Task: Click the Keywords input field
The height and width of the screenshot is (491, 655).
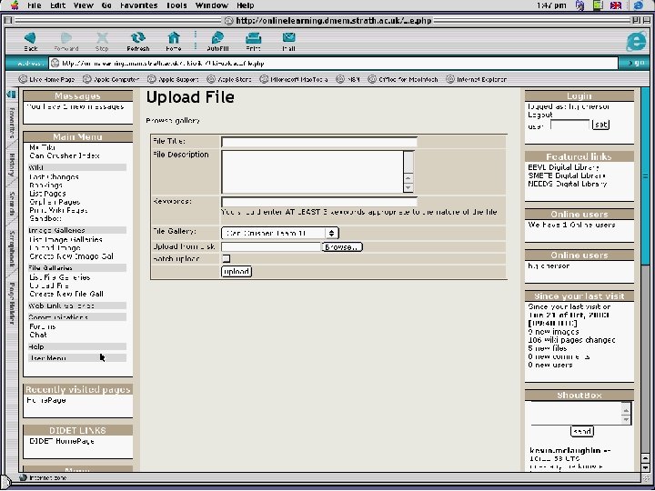Action: point(319,202)
